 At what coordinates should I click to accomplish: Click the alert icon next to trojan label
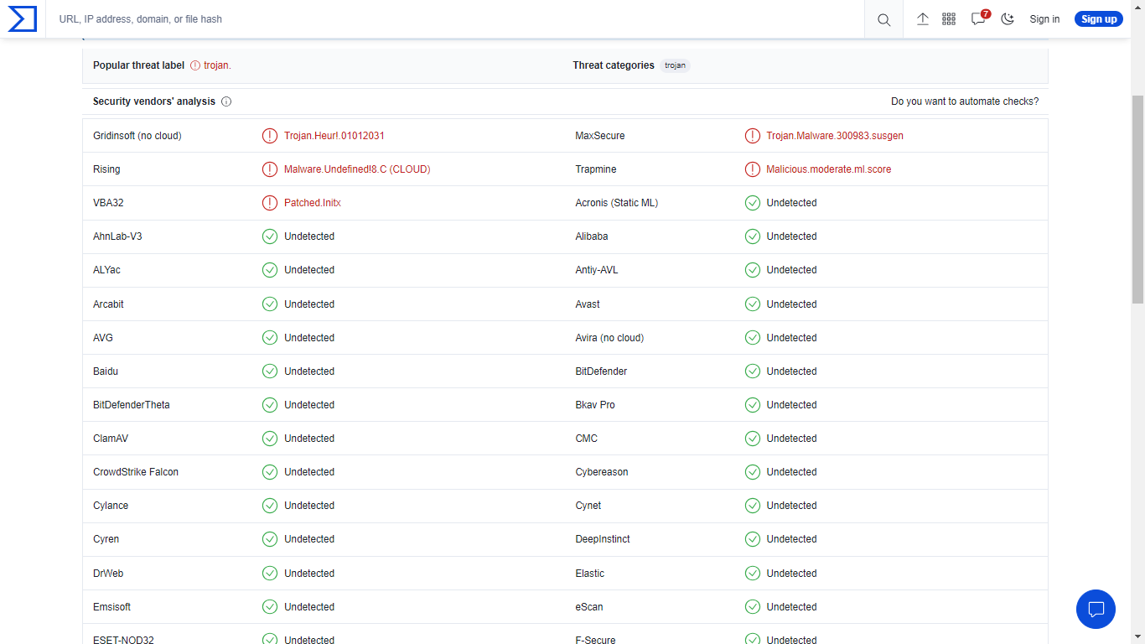coord(195,65)
